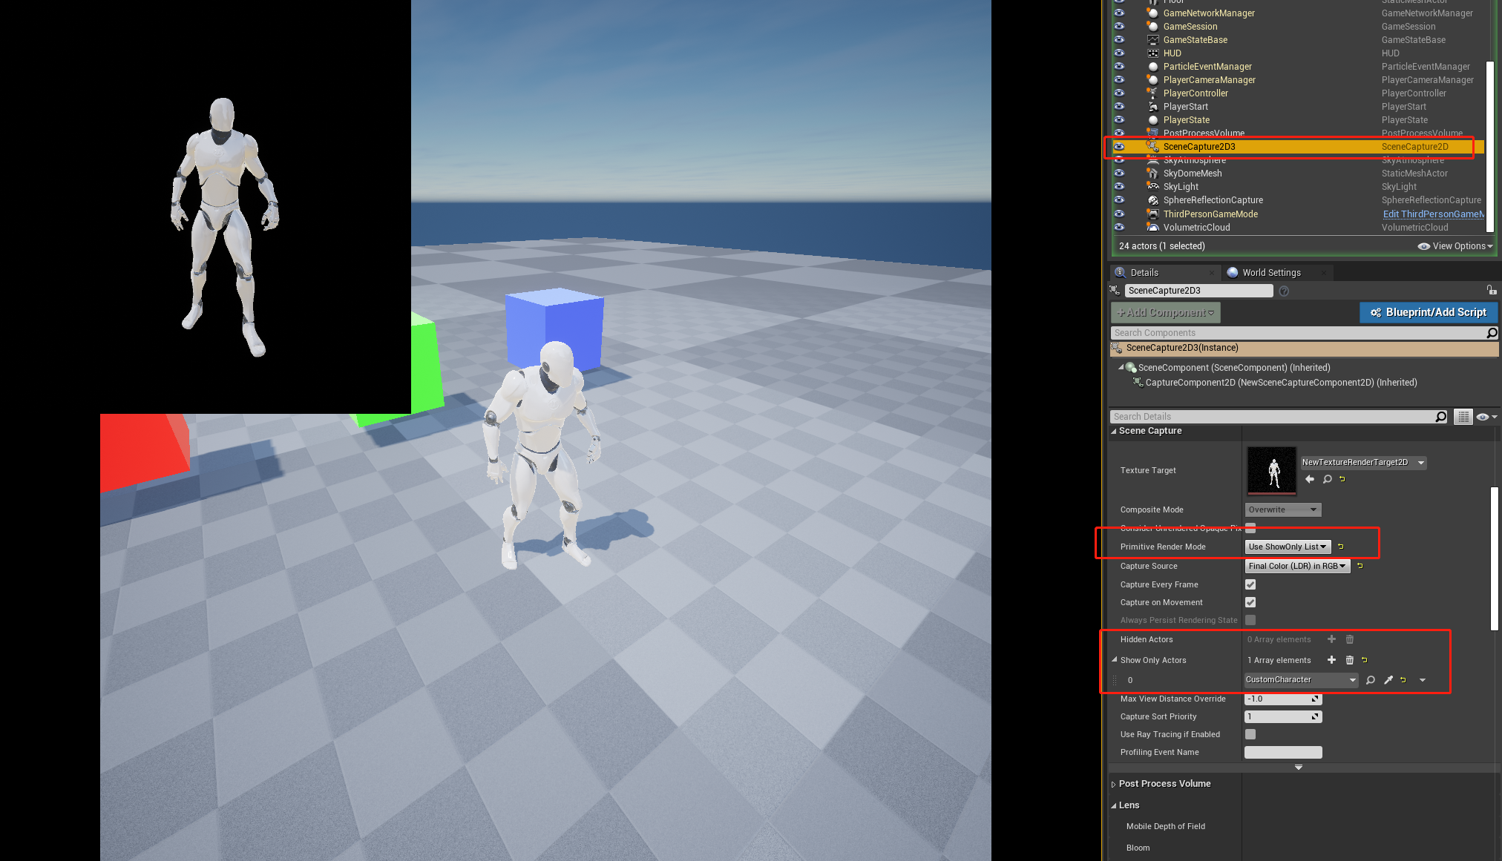Image resolution: width=1502 pixels, height=861 pixels.
Task: Reset Texture Target using yellow reset arrow
Action: click(x=1342, y=479)
